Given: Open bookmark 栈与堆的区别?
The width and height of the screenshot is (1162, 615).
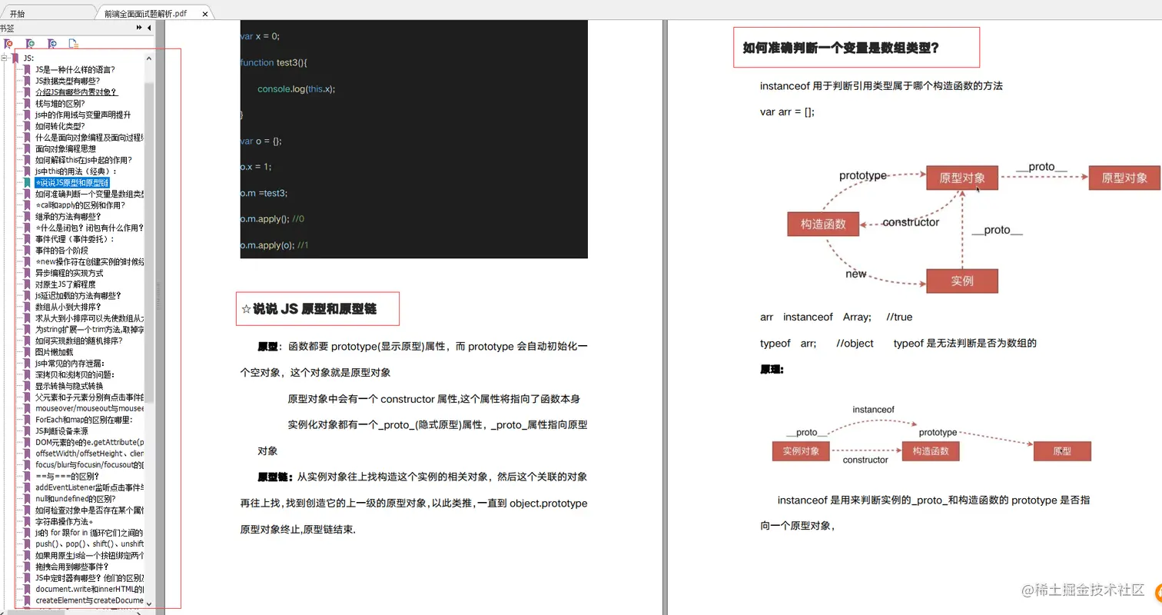Looking at the screenshot, I should 60,103.
